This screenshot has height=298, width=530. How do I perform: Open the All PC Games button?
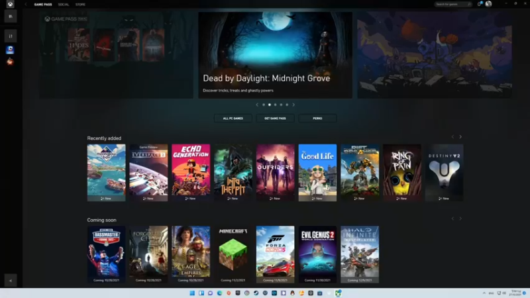coord(233,119)
